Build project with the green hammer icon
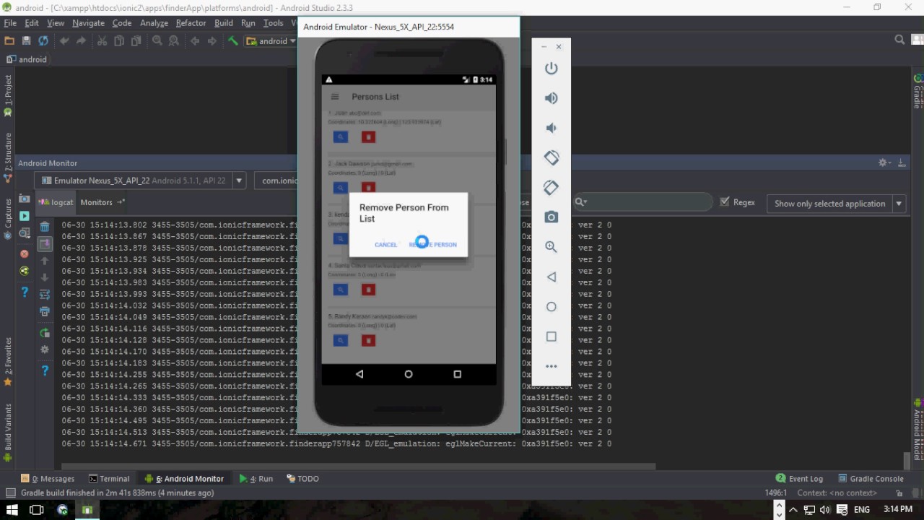This screenshot has height=520, width=924. click(x=232, y=41)
